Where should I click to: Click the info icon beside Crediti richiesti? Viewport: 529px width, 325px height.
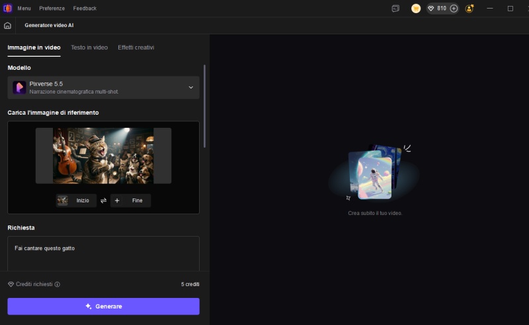coord(57,285)
